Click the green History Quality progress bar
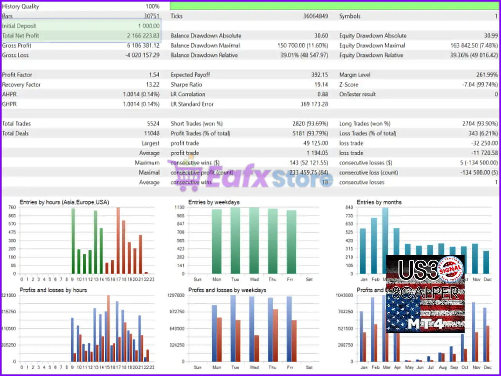The image size is (501, 376). pos(335,6)
